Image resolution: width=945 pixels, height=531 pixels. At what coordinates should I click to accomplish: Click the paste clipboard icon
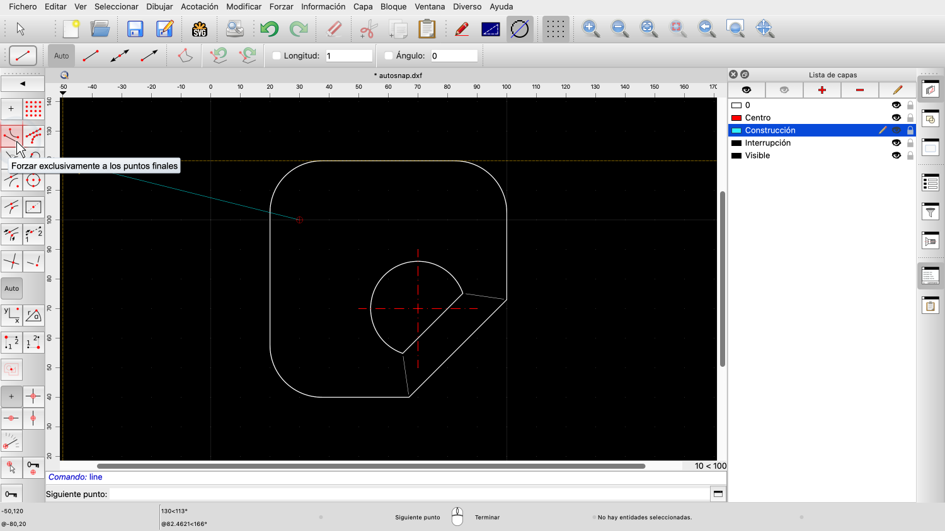(x=427, y=29)
